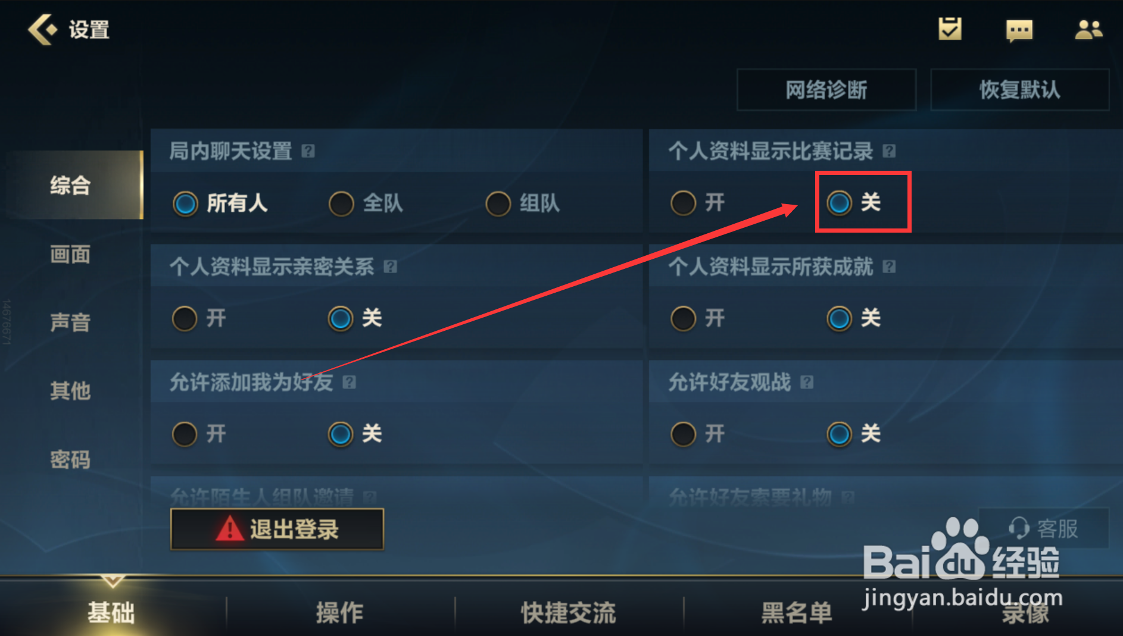Turn on 个人资料显示比赛记录
This screenshot has height=636, width=1123.
coord(697,203)
